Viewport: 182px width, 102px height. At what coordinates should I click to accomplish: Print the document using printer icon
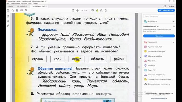17,10
